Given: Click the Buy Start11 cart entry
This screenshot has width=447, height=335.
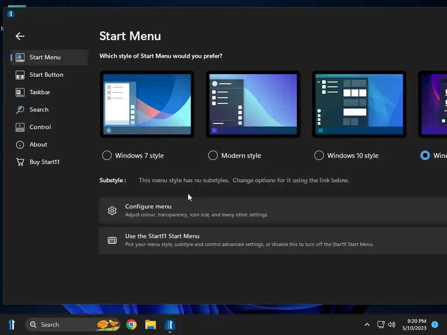Looking at the screenshot, I should coord(49,162).
